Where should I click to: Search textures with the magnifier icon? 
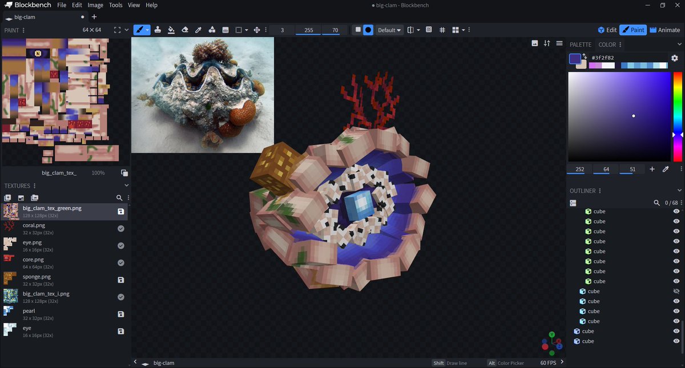point(119,197)
